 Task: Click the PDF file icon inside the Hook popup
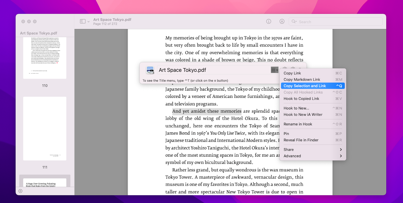click(x=150, y=70)
